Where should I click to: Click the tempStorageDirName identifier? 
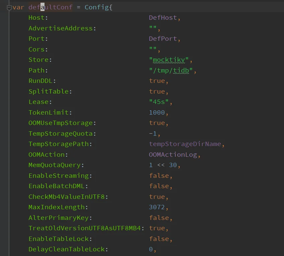coord(185,144)
